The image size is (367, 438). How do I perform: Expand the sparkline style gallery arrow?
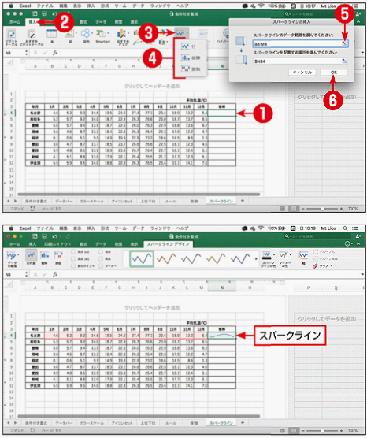point(256,258)
